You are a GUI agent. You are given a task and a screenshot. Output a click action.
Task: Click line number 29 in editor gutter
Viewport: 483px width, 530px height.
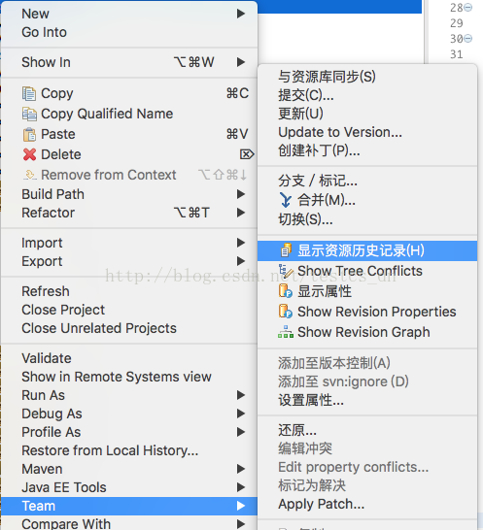[x=456, y=23]
